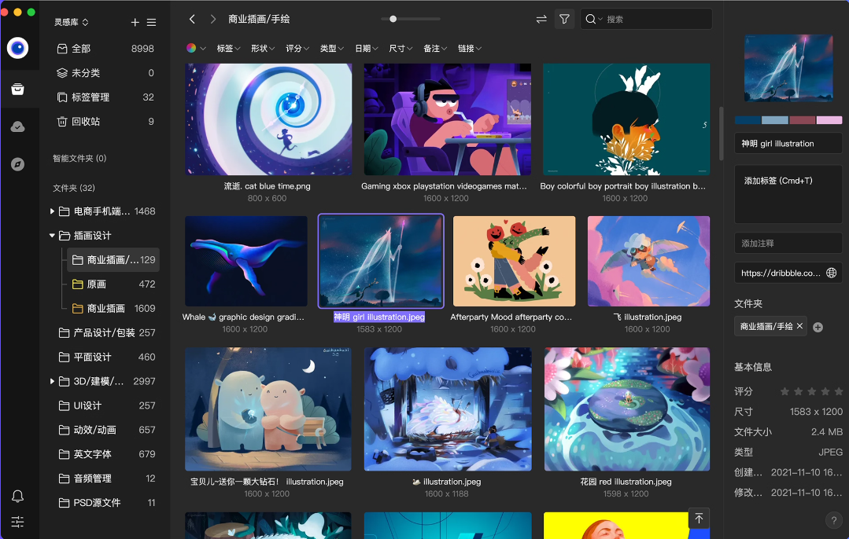Open the cloud sync icon in left rail
Viewport: 849px width, 539px height.
pyautogui.click(x=18, y=126)
